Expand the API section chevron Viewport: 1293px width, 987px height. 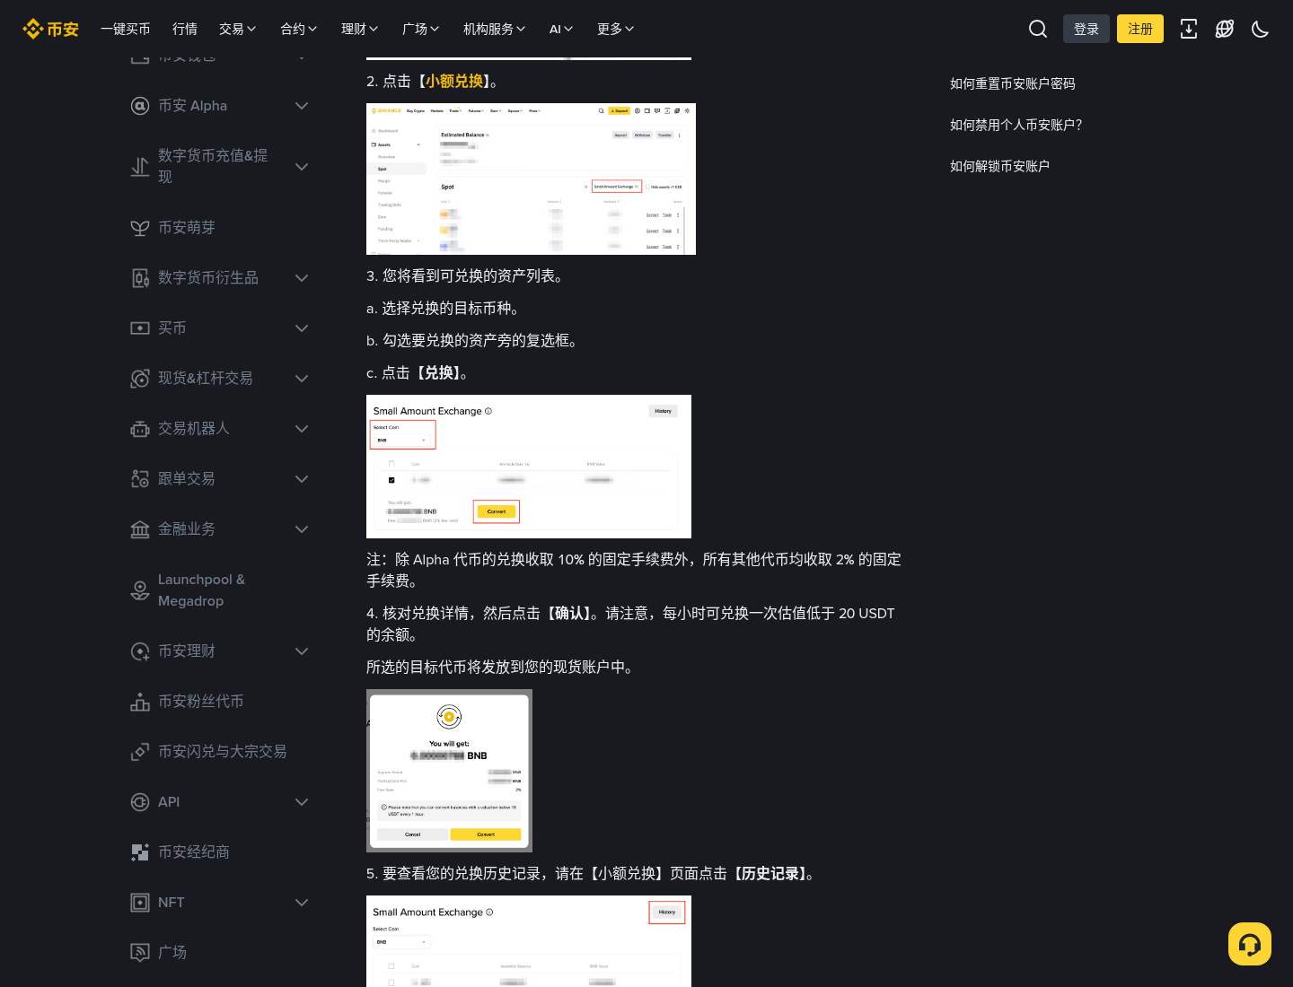coord(302,802)
